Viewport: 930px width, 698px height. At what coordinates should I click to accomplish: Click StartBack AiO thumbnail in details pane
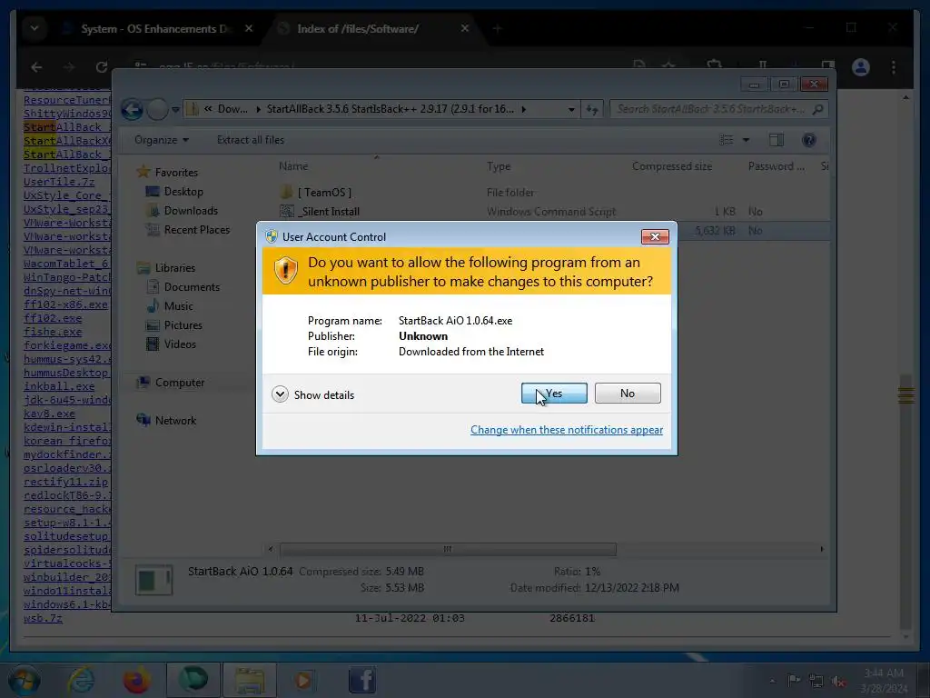pos(154,580)
